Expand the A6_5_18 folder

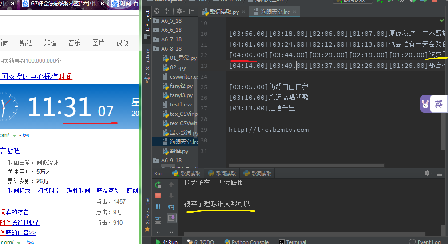pos(167,21)
